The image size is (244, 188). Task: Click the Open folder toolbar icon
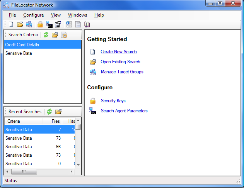click(20, 25)
